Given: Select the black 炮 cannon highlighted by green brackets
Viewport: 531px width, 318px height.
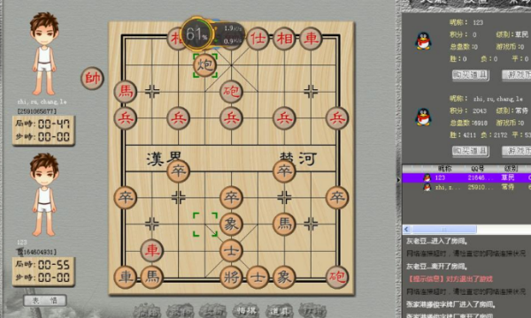Looking at the screenshot, I should pos(205,64).
